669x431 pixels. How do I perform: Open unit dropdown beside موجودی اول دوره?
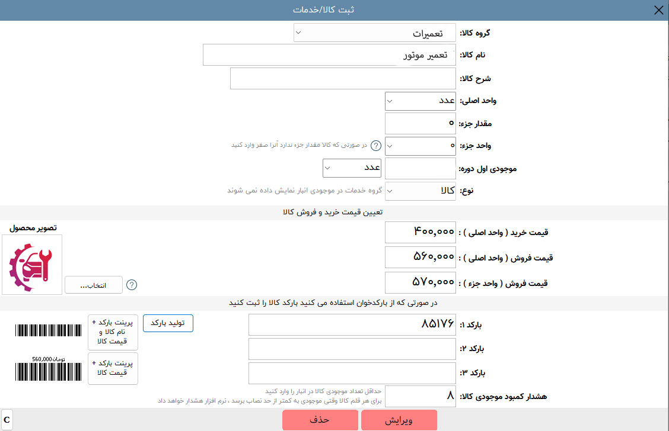coord(352,168)
